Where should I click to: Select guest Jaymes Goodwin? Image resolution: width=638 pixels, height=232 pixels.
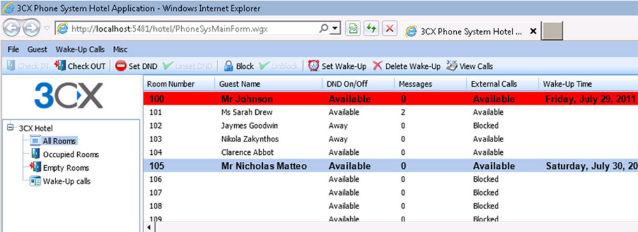tap(250, 126)
